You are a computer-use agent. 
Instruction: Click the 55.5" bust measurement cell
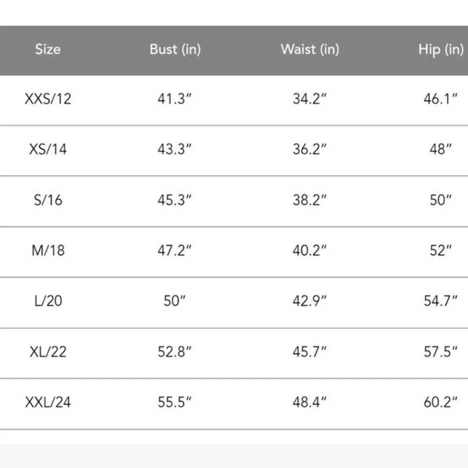coord(175,402)
